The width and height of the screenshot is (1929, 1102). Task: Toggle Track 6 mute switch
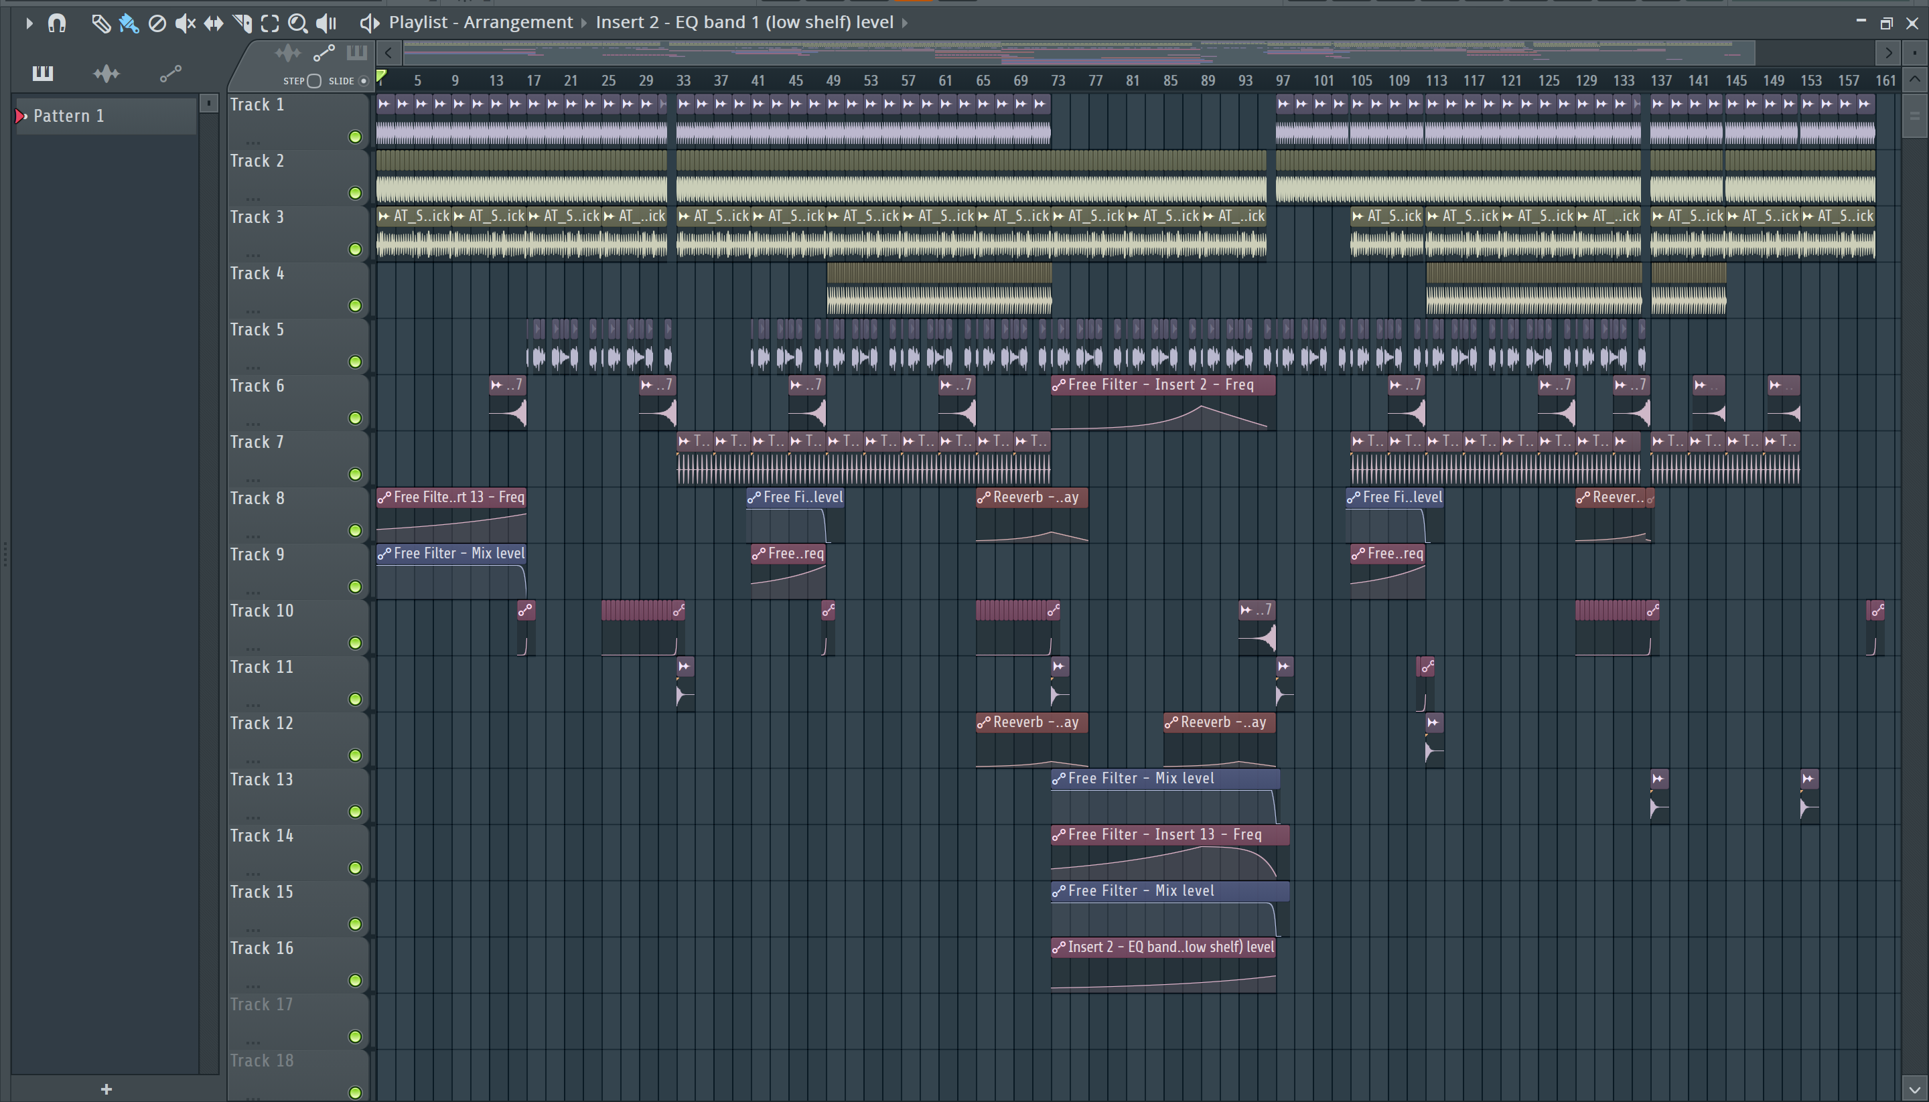pyautogui.click(x=354, y=418)
